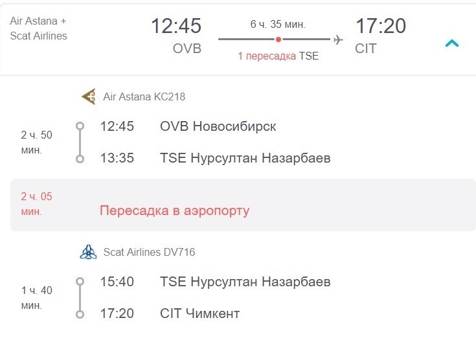Click the Air Astana + Scat Airlines header
The image size is (476, 340).
point(39,28)
